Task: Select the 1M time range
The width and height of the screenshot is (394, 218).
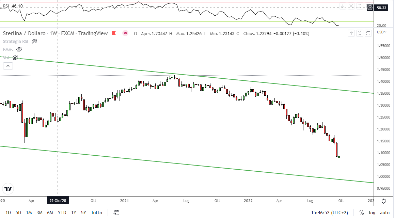Action: (29, 213)
